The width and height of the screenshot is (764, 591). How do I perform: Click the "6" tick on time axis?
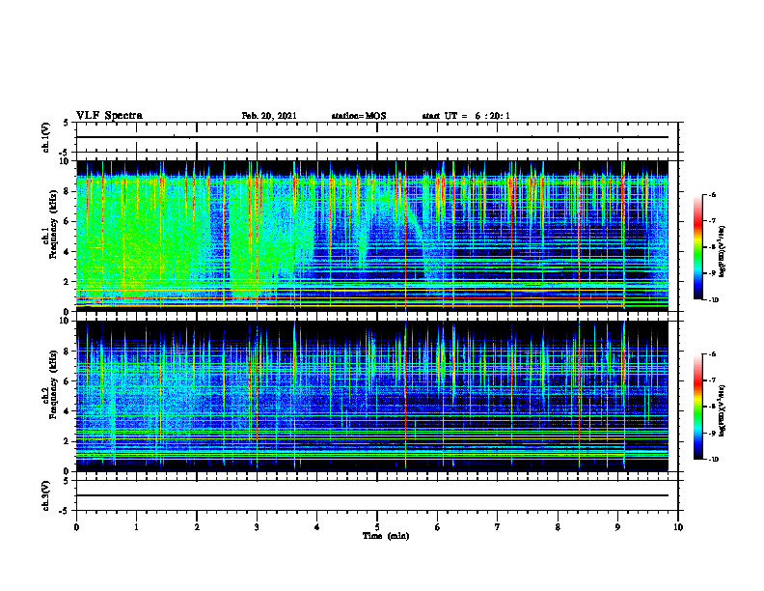click(438, 527)
